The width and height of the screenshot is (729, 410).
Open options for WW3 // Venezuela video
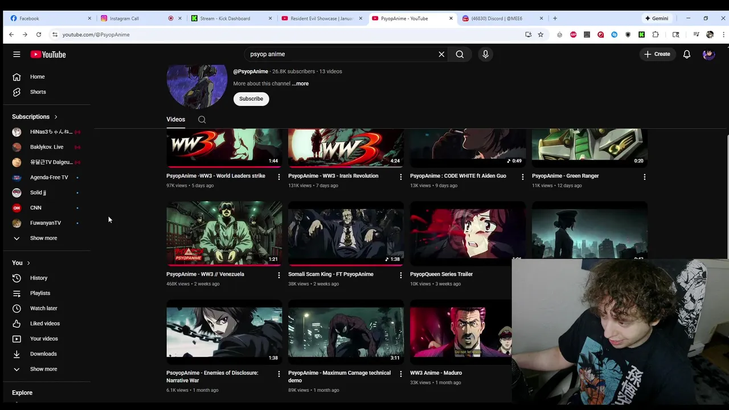click(279, 275)
